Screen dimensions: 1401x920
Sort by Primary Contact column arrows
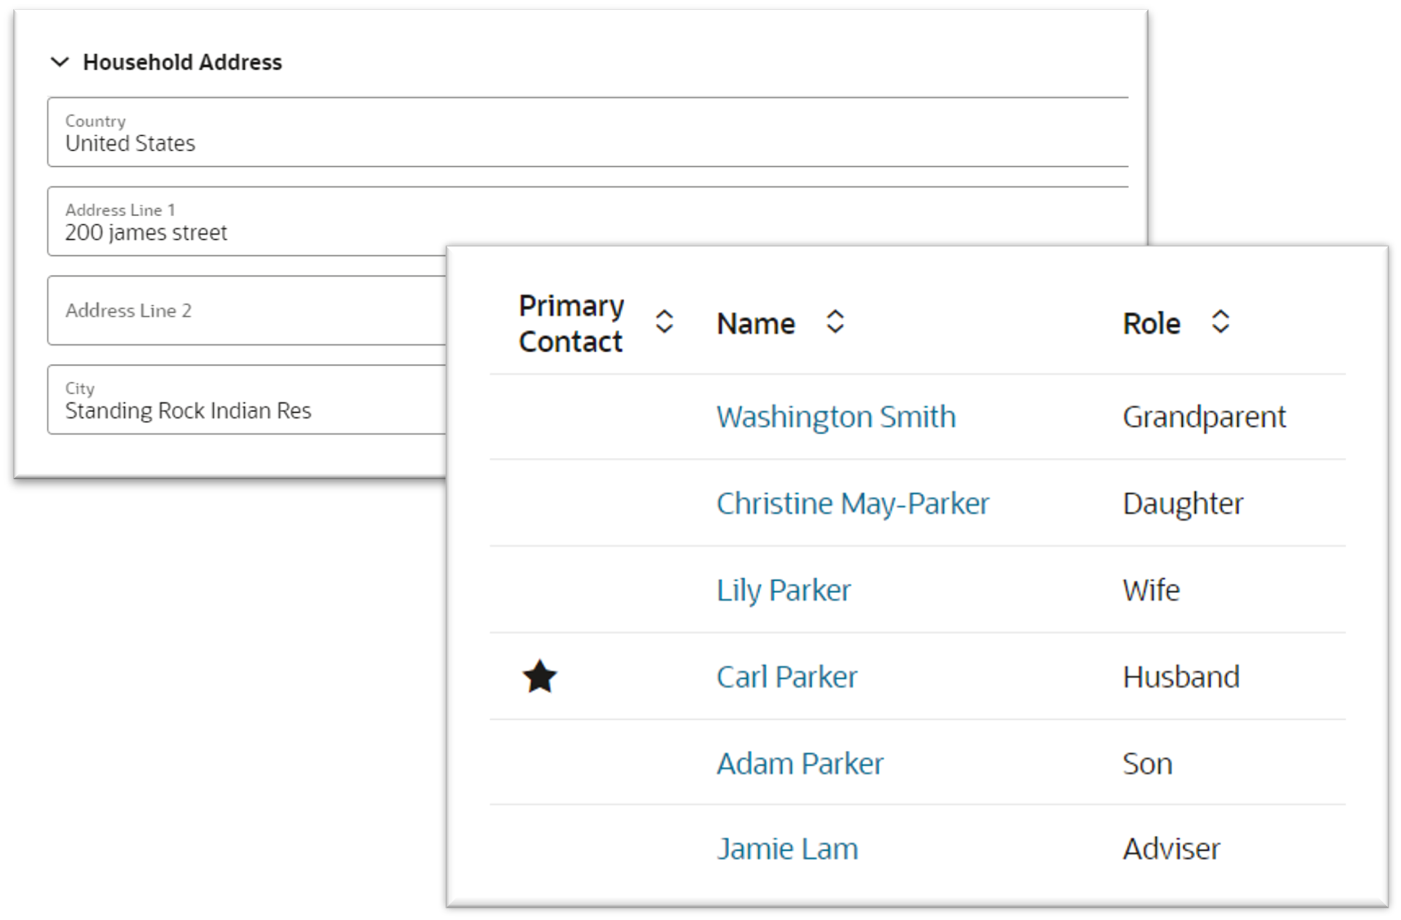point(664,322)
